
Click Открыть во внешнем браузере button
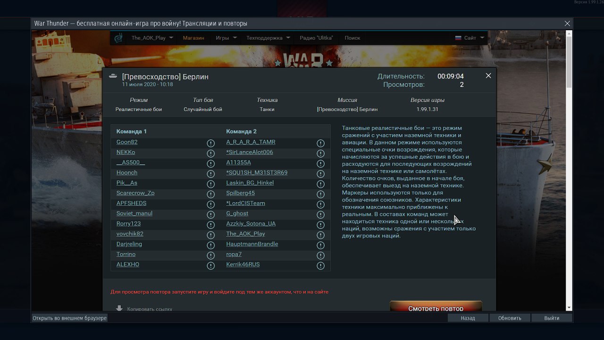pyautogui.click(x=70, y=318)
